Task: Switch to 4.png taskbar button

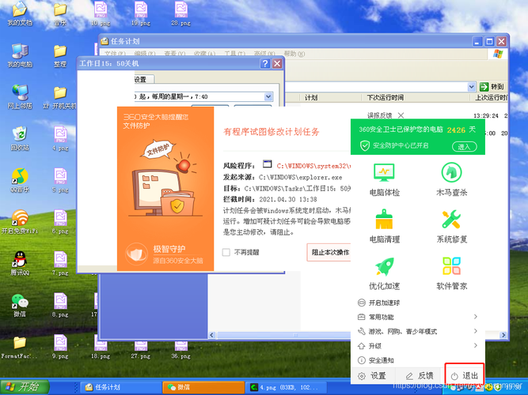Action: [287, 387]
